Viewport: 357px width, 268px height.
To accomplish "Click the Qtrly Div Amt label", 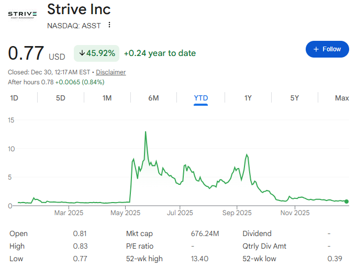I will pyautogui.click(x=264, y=246).
